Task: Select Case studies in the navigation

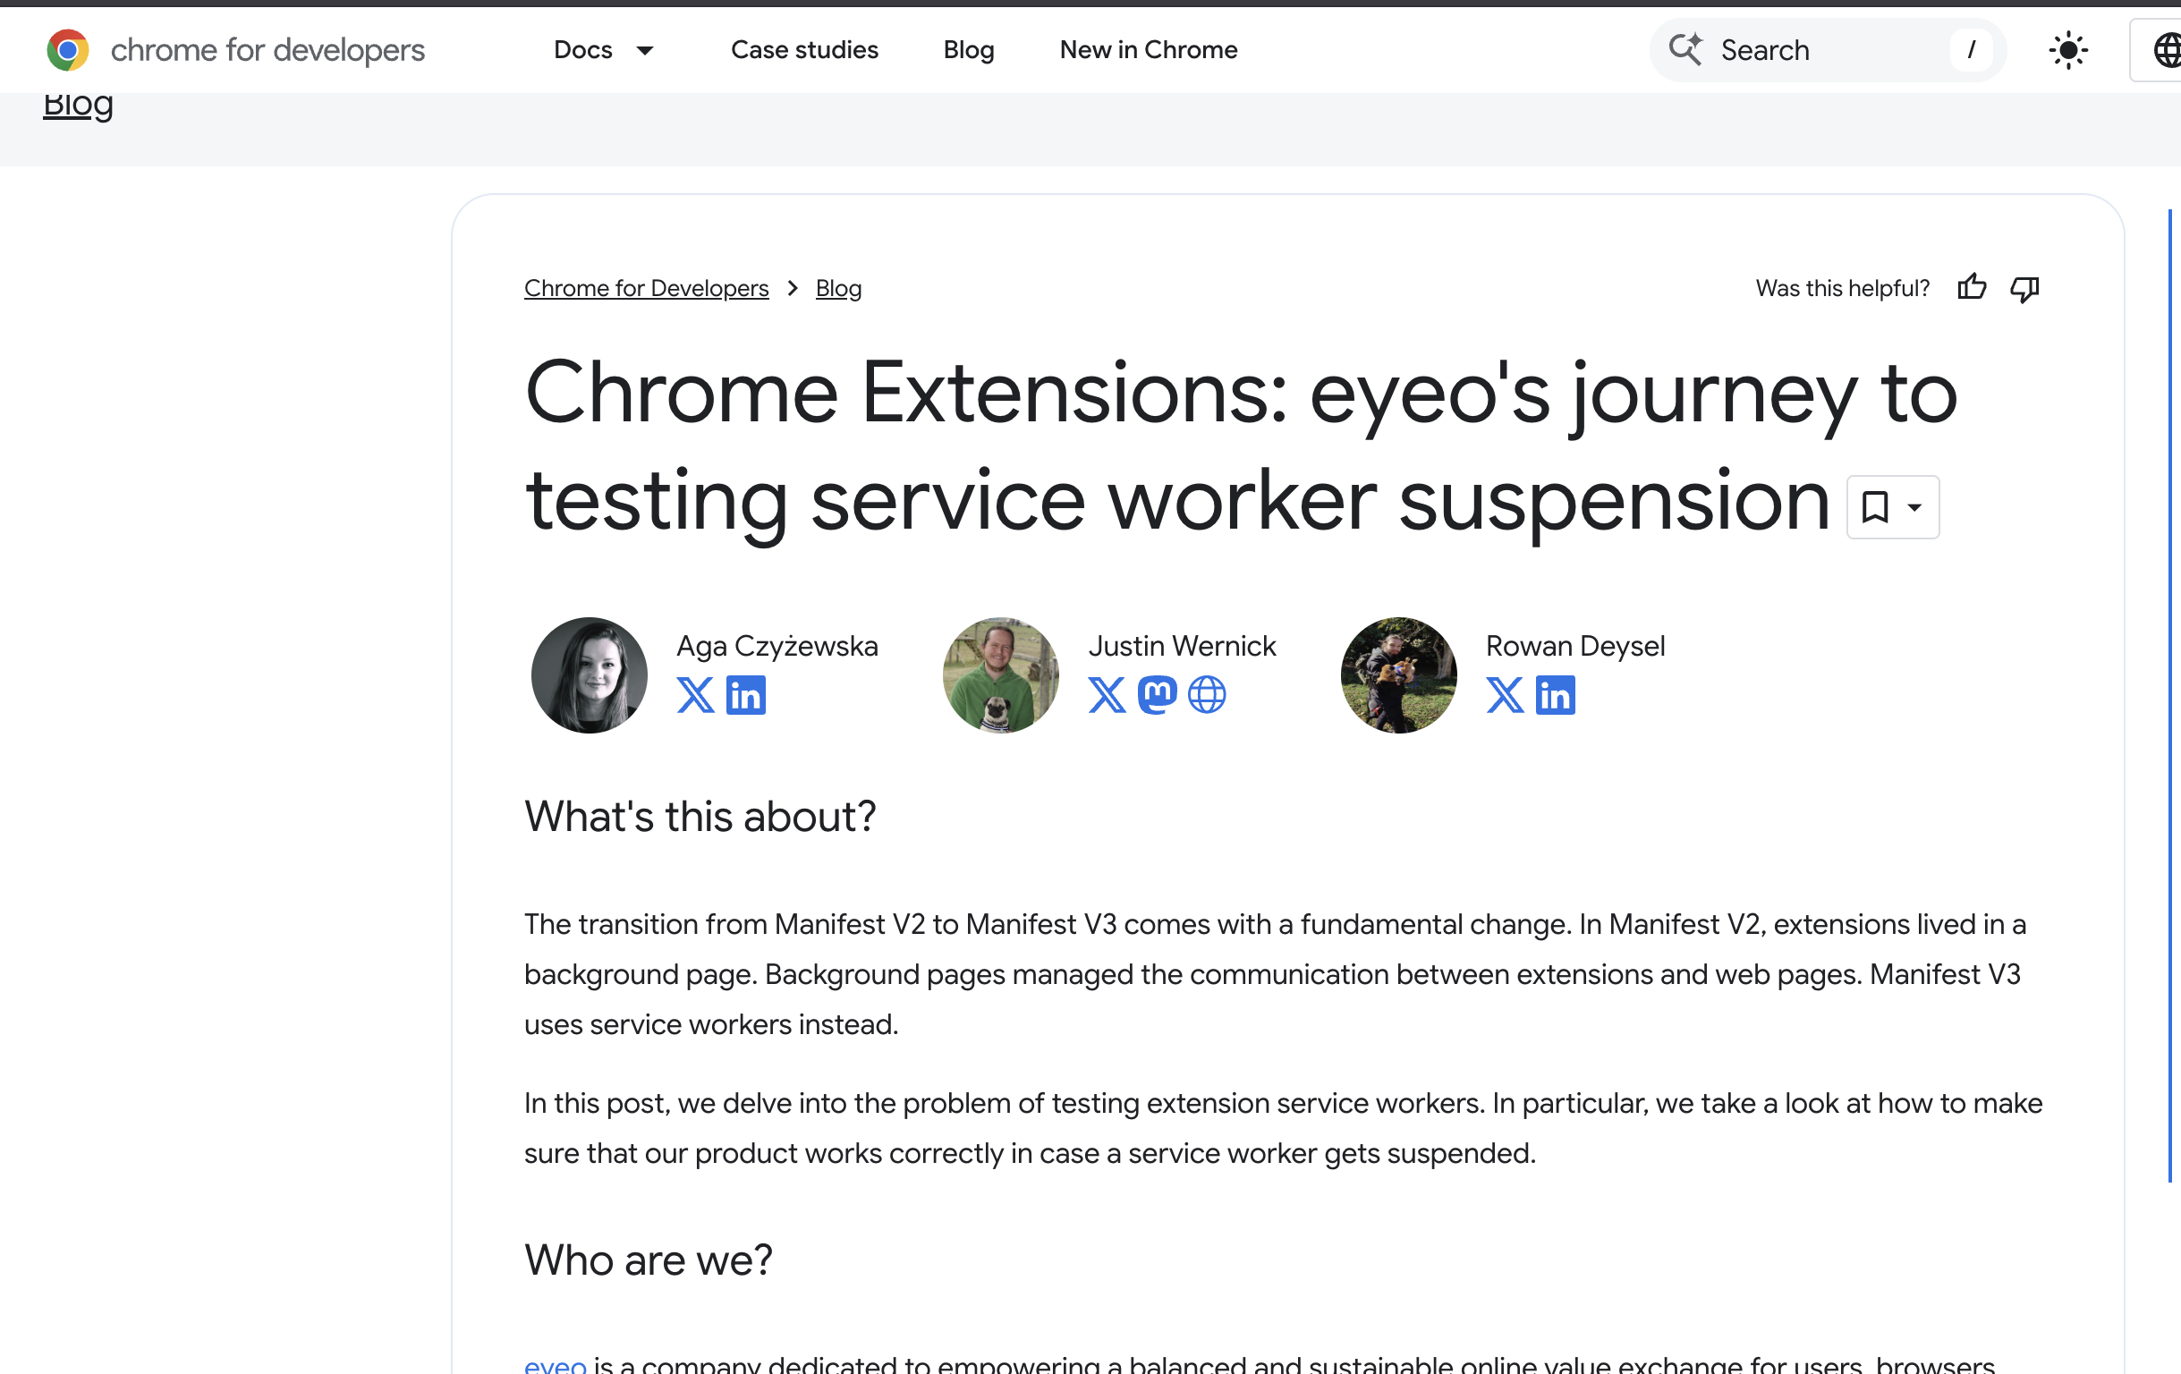Action: click(x=803, y=50)
